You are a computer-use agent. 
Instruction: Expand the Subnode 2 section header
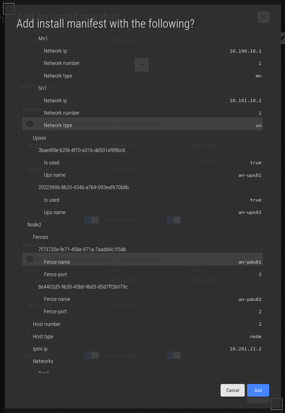point(141,245)
